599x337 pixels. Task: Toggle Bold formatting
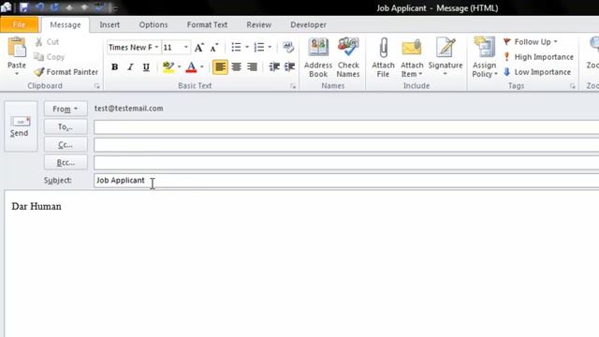click(x=114, y=67)
